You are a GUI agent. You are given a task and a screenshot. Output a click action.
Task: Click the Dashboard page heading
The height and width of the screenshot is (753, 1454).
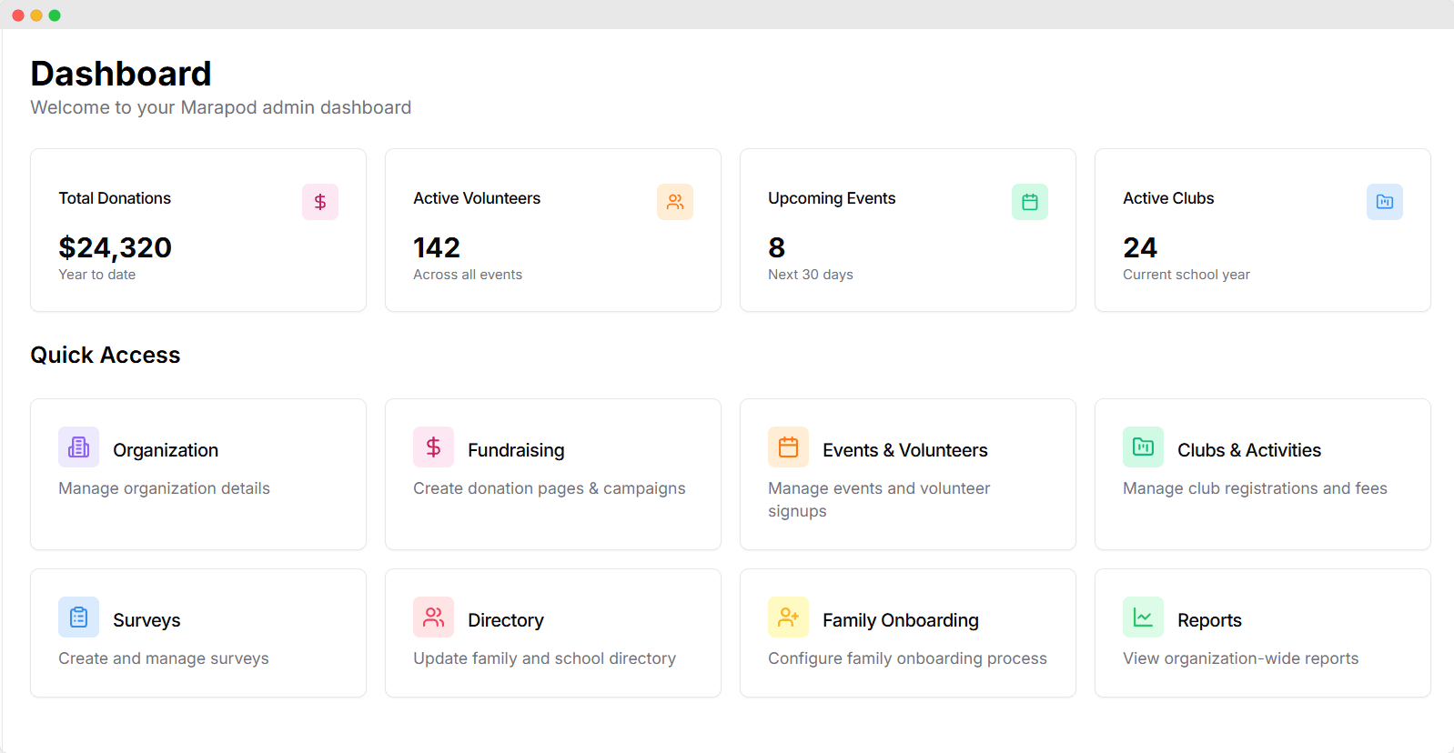coord(121,74)
